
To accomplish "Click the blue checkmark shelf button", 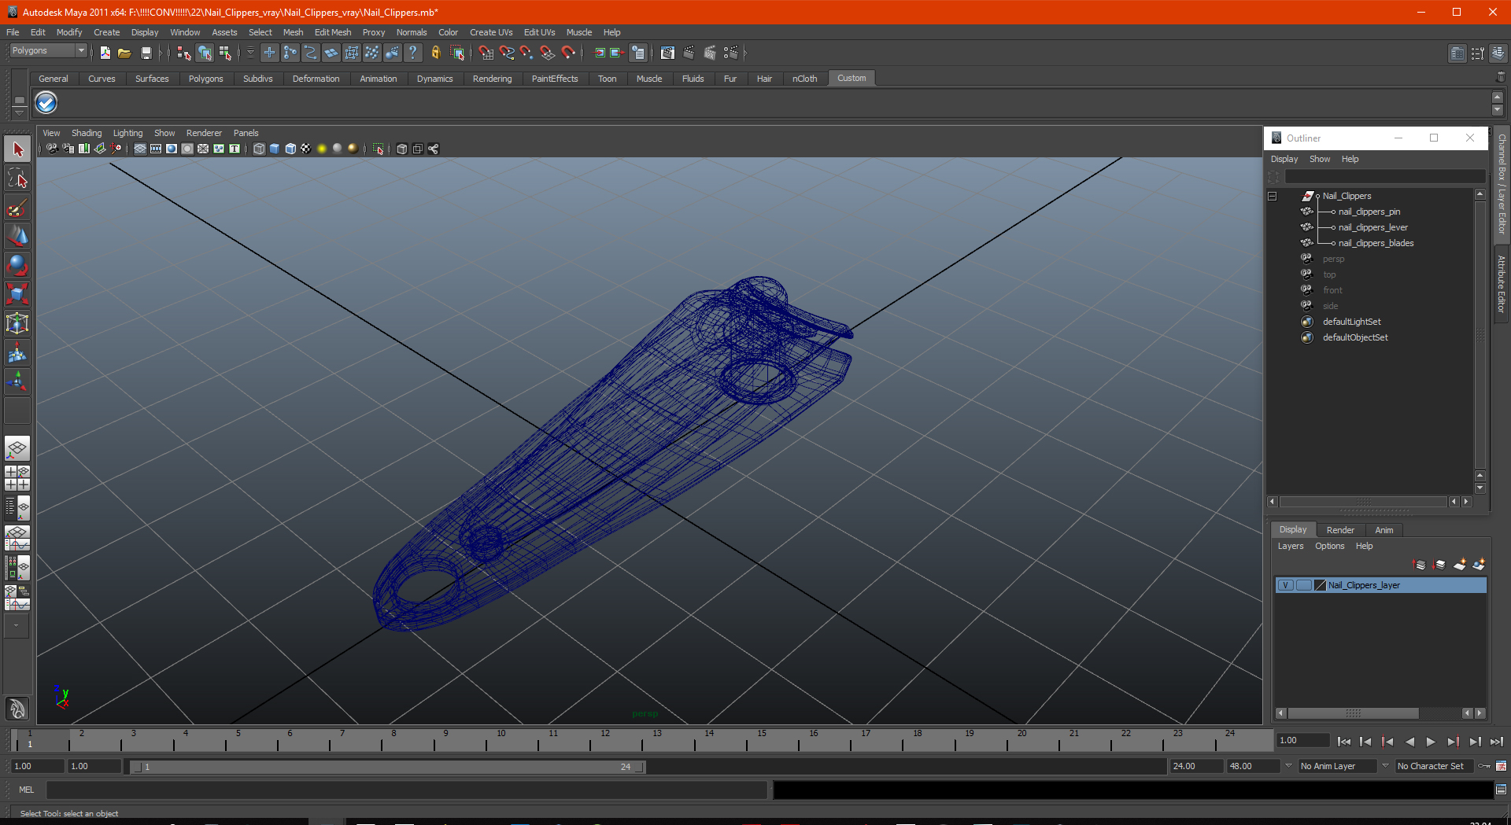I will (x=46, y=102).
